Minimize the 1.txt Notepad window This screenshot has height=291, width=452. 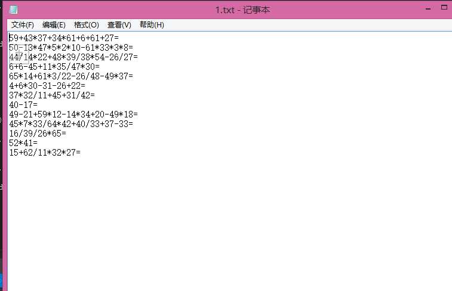(428, 8)
